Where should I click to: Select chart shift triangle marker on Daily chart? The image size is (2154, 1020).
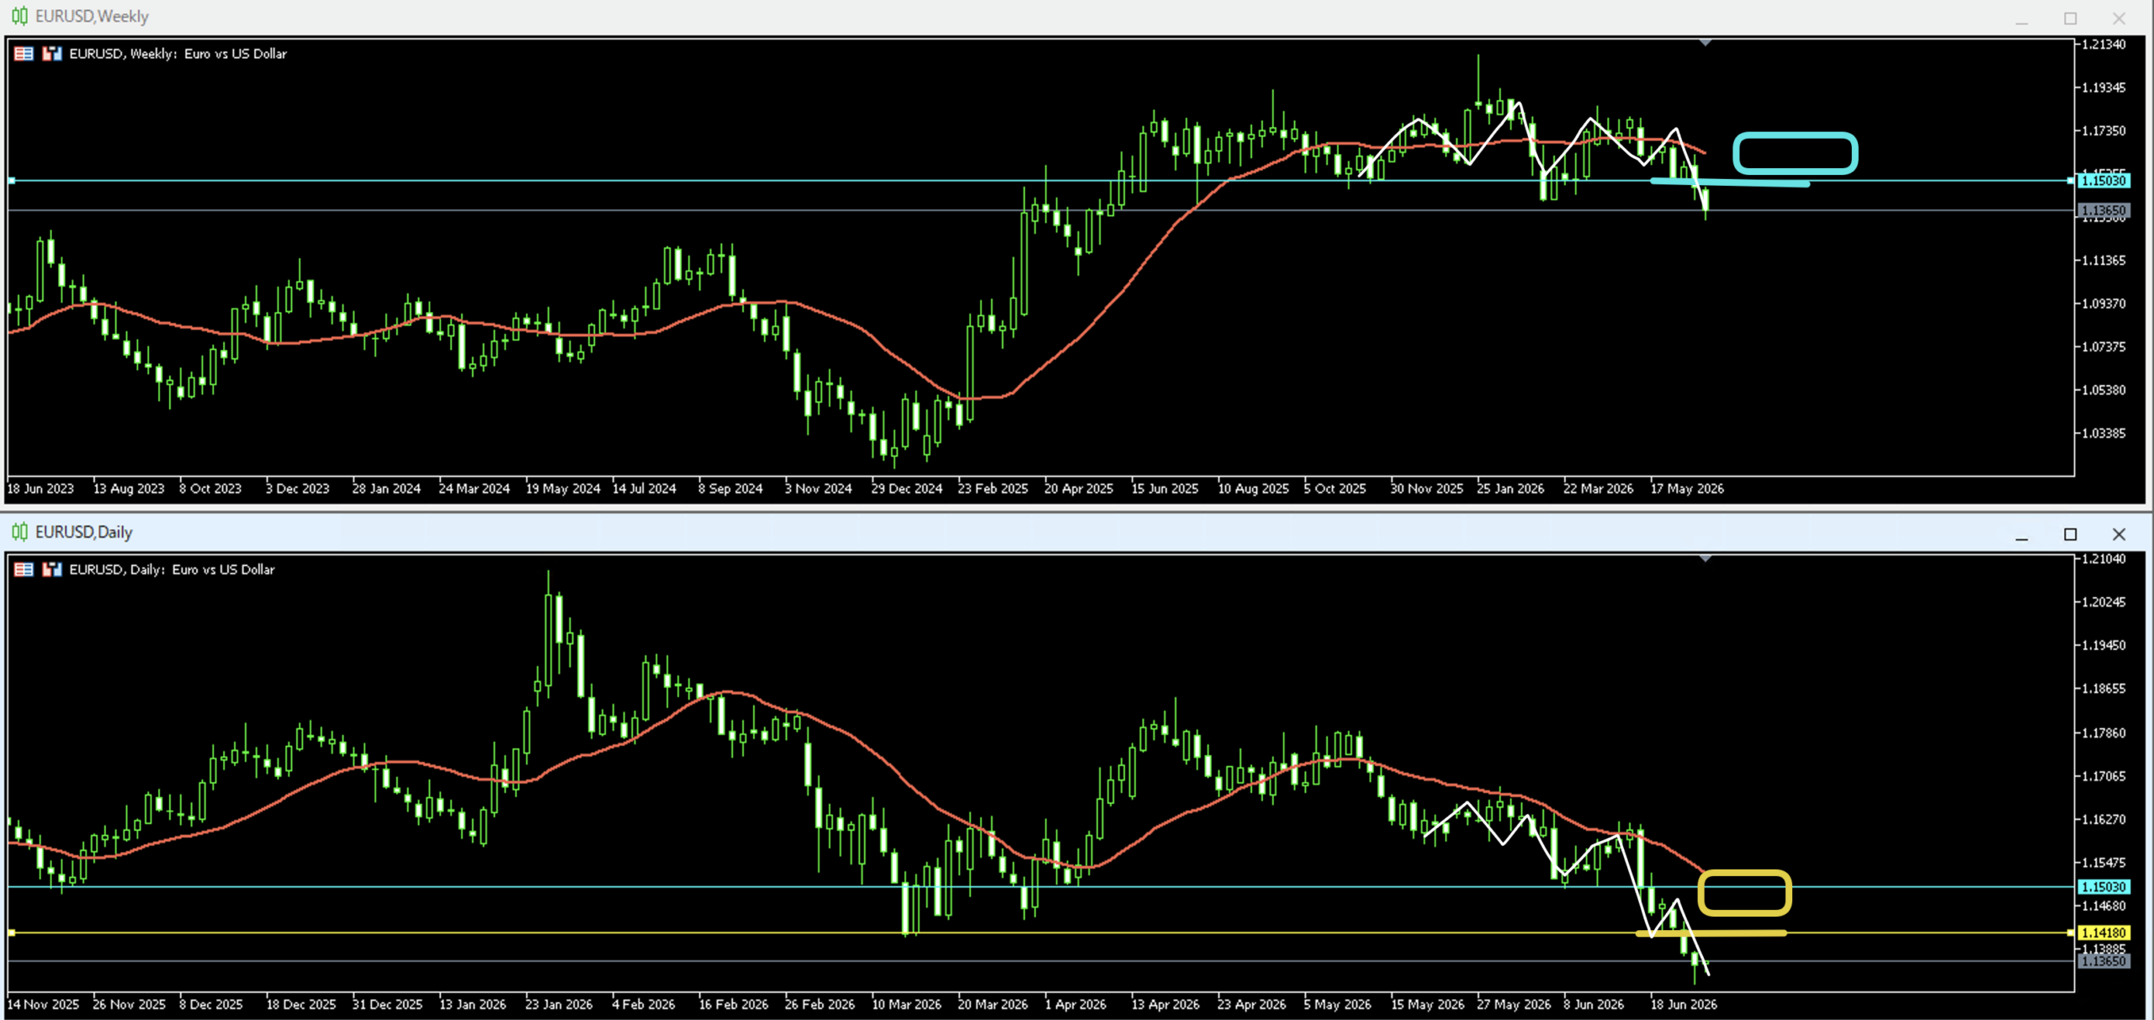pos(1705,558)
